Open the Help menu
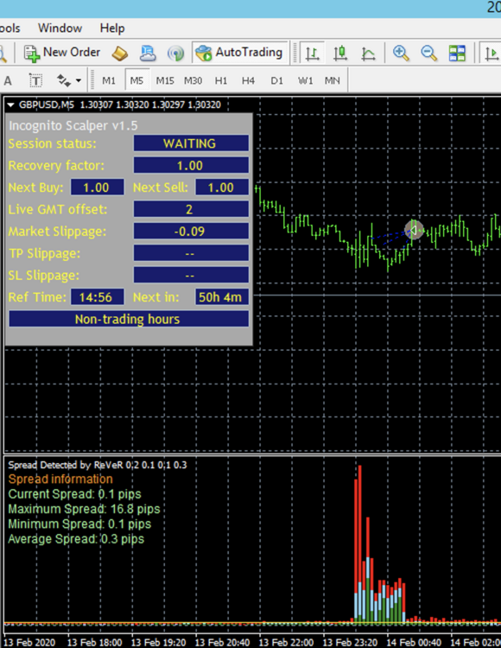501x648 pixels. tap(112, 29)
